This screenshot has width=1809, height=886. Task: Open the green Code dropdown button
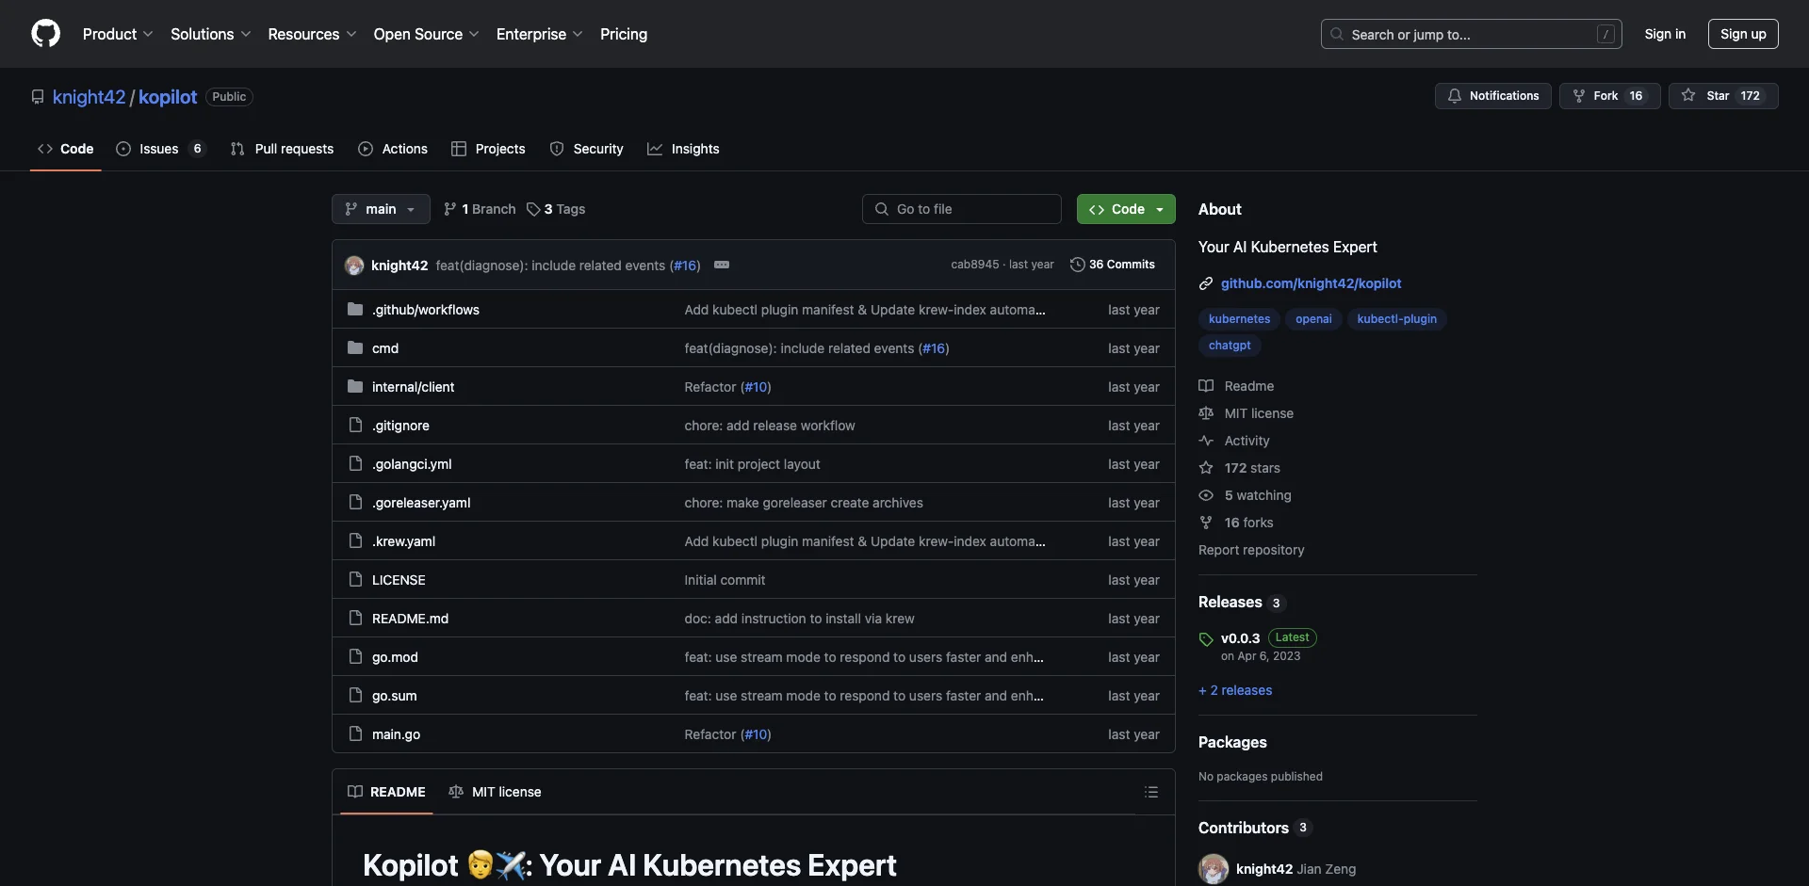click(x=1126, y=209)
